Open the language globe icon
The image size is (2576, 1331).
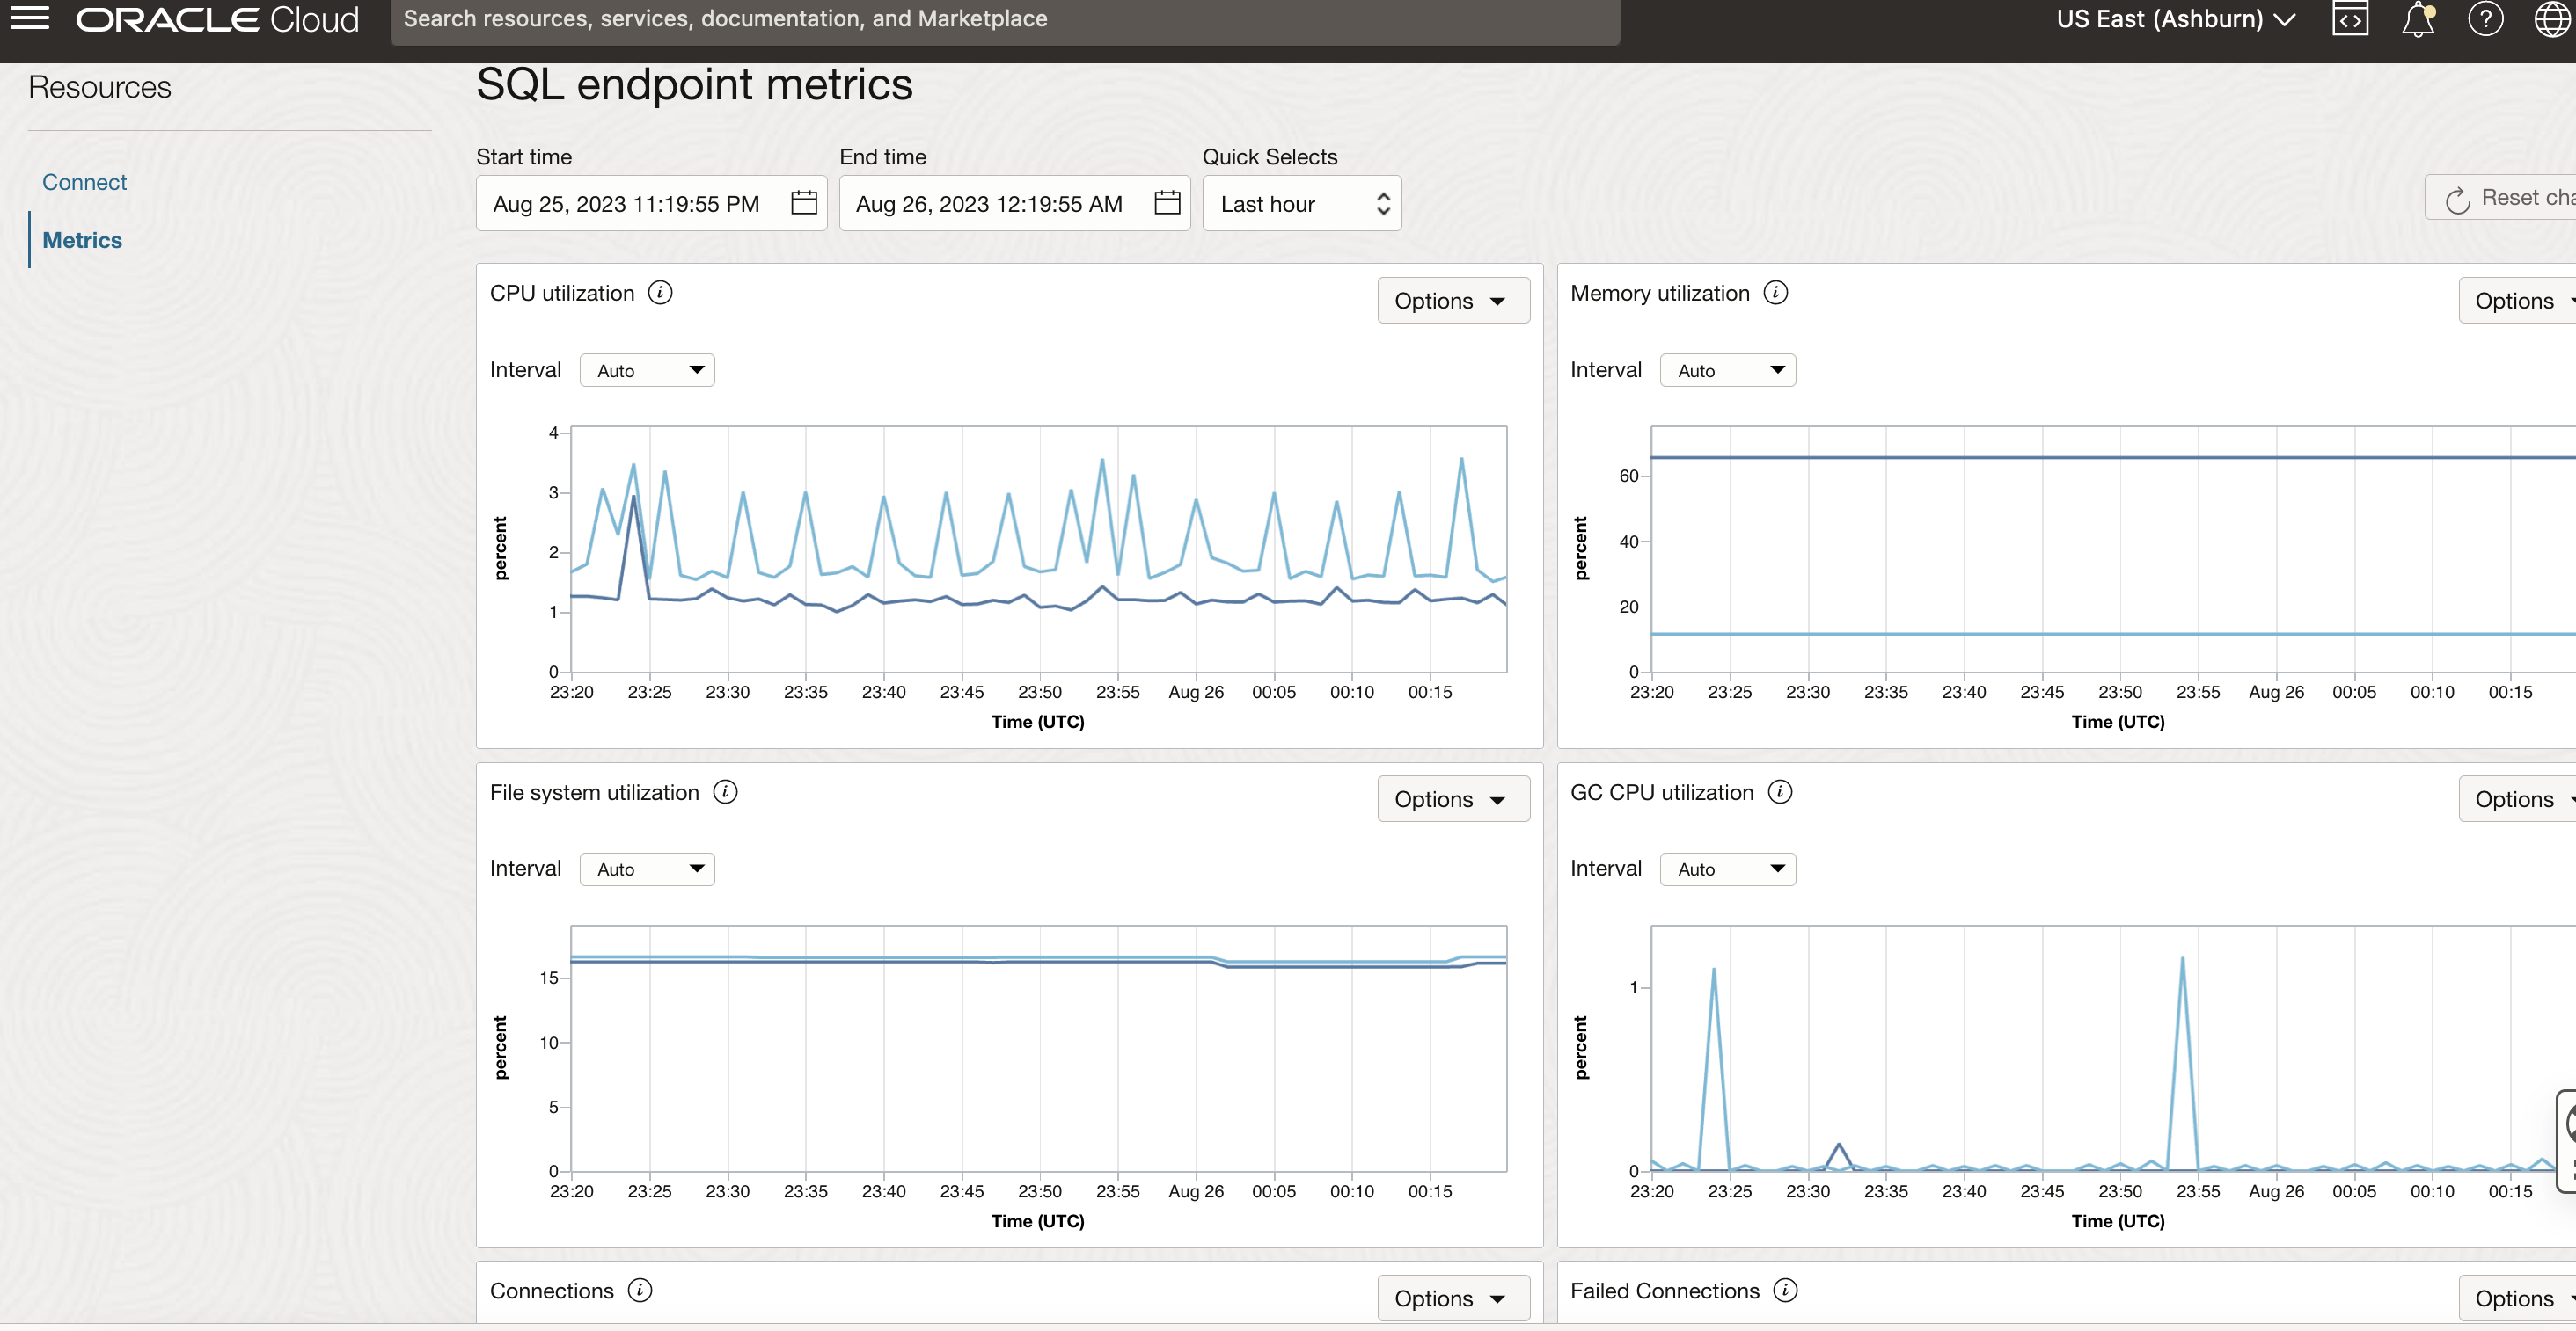(2553, 18)
